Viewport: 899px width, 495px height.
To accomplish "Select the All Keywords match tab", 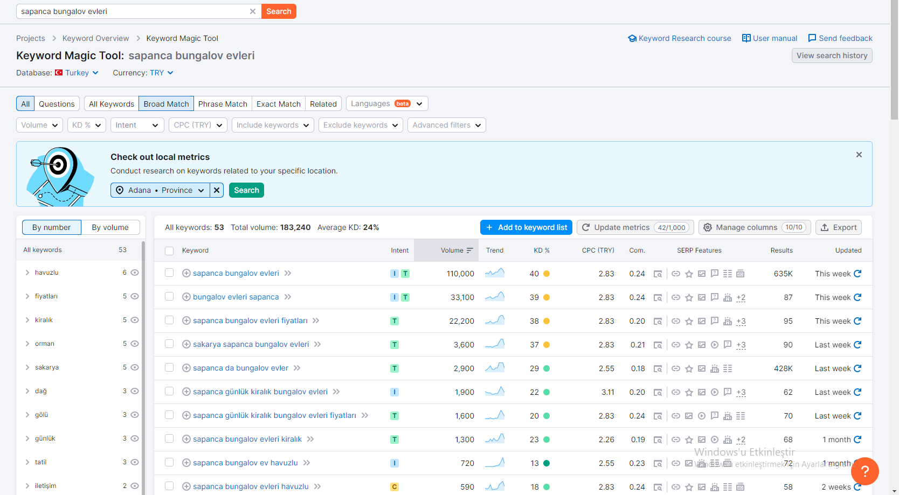I will 112,104.
